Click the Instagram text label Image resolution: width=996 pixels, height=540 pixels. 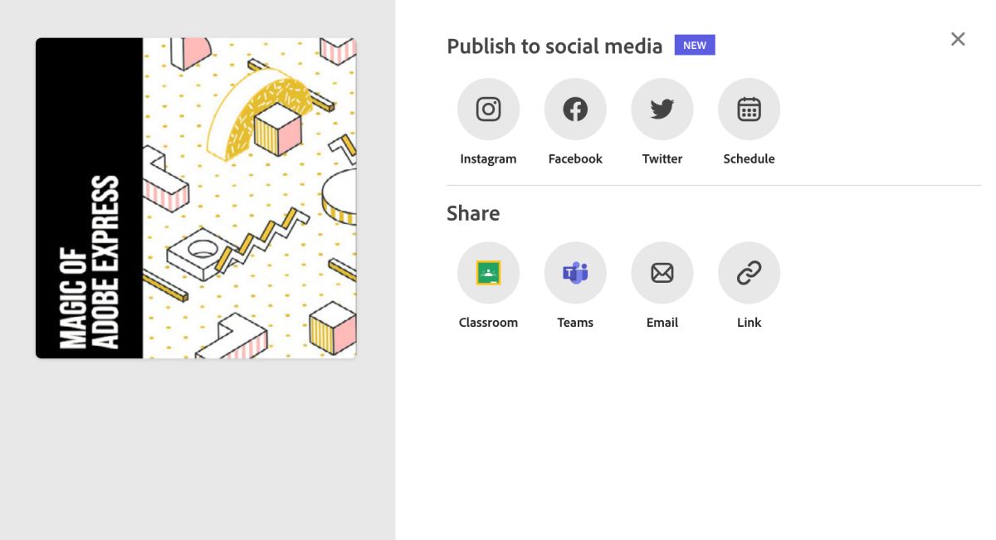(x=488, y=158)
